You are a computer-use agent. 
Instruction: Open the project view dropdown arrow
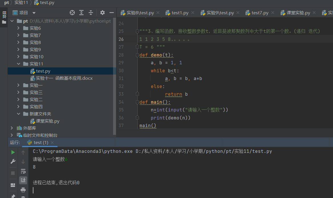tap(34, 13)
